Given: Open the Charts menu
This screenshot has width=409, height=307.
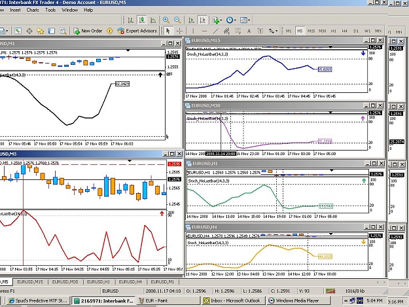Looking at the screenshot, I should coord(33,10).
